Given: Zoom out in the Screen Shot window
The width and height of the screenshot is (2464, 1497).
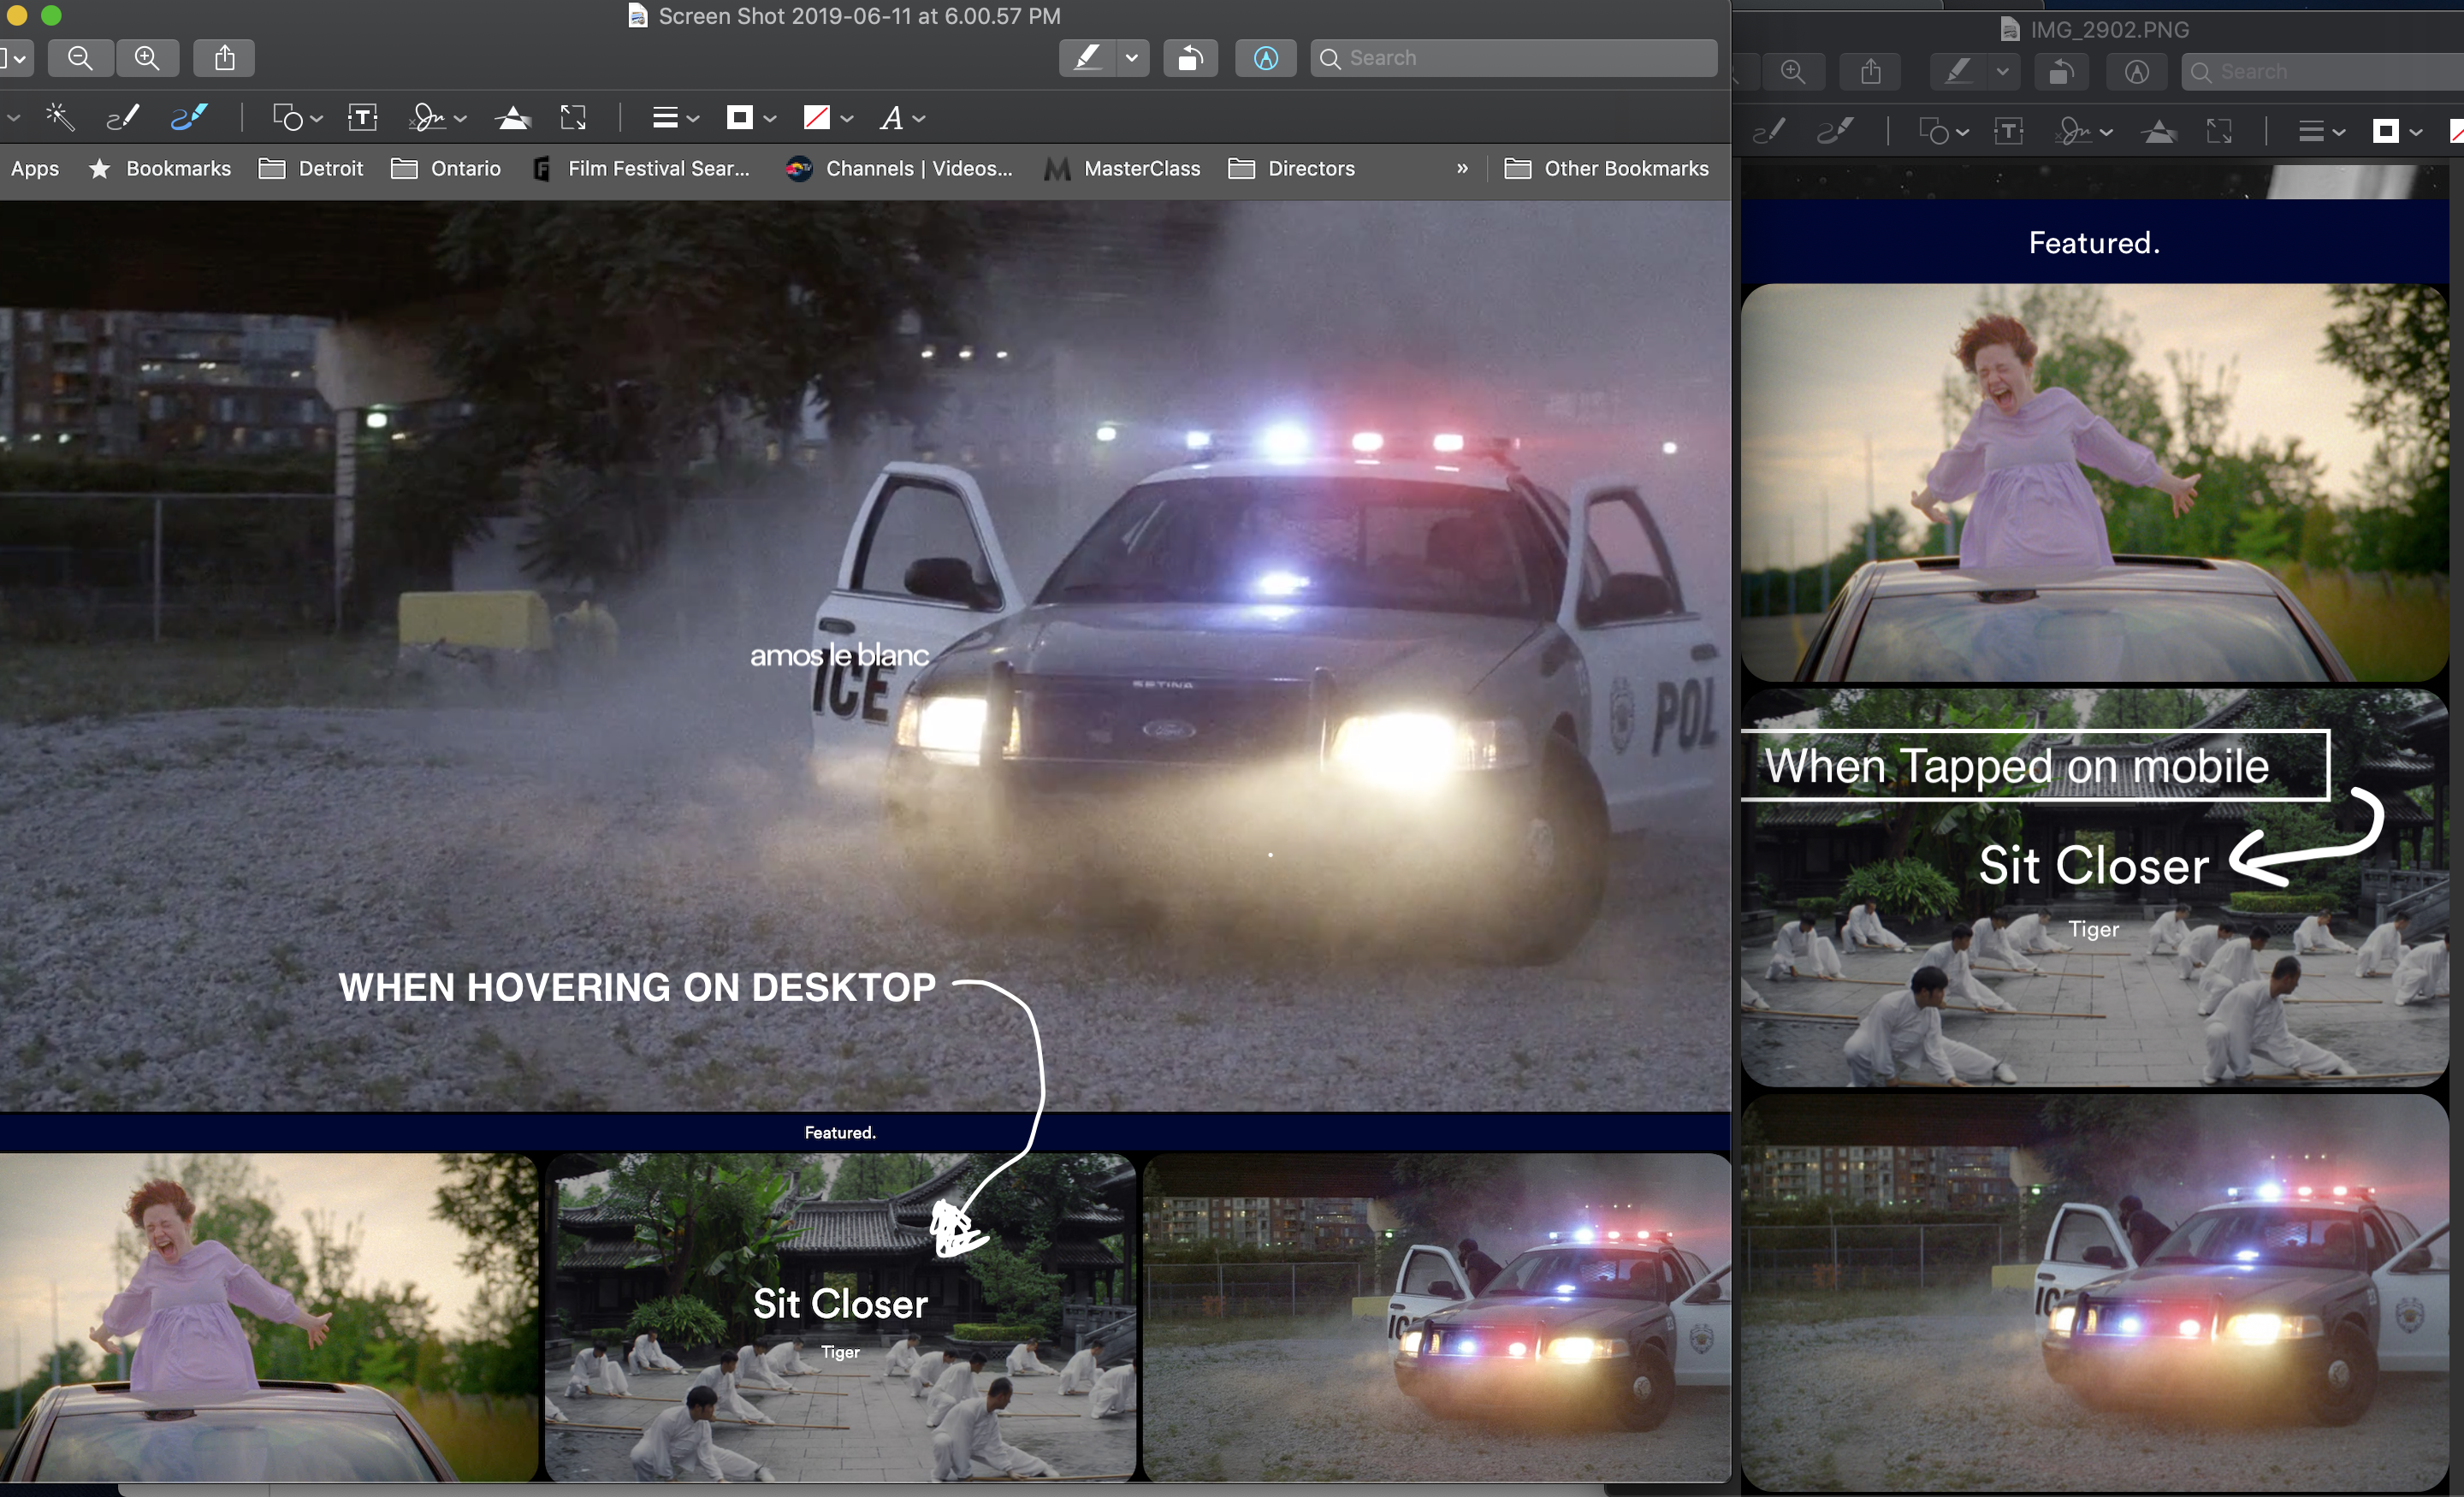Looking at the screenshot, I should [80, 58].
